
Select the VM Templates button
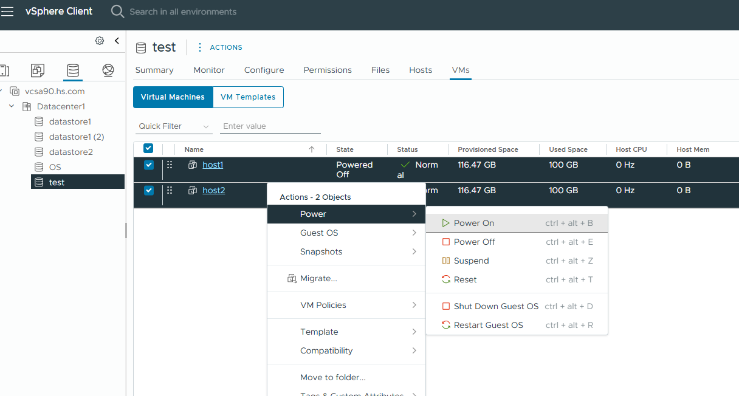pyautogui.click(x=248, y=97)
